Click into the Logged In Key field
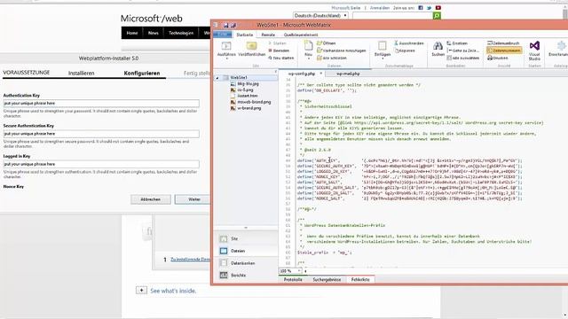 point(101,164)
